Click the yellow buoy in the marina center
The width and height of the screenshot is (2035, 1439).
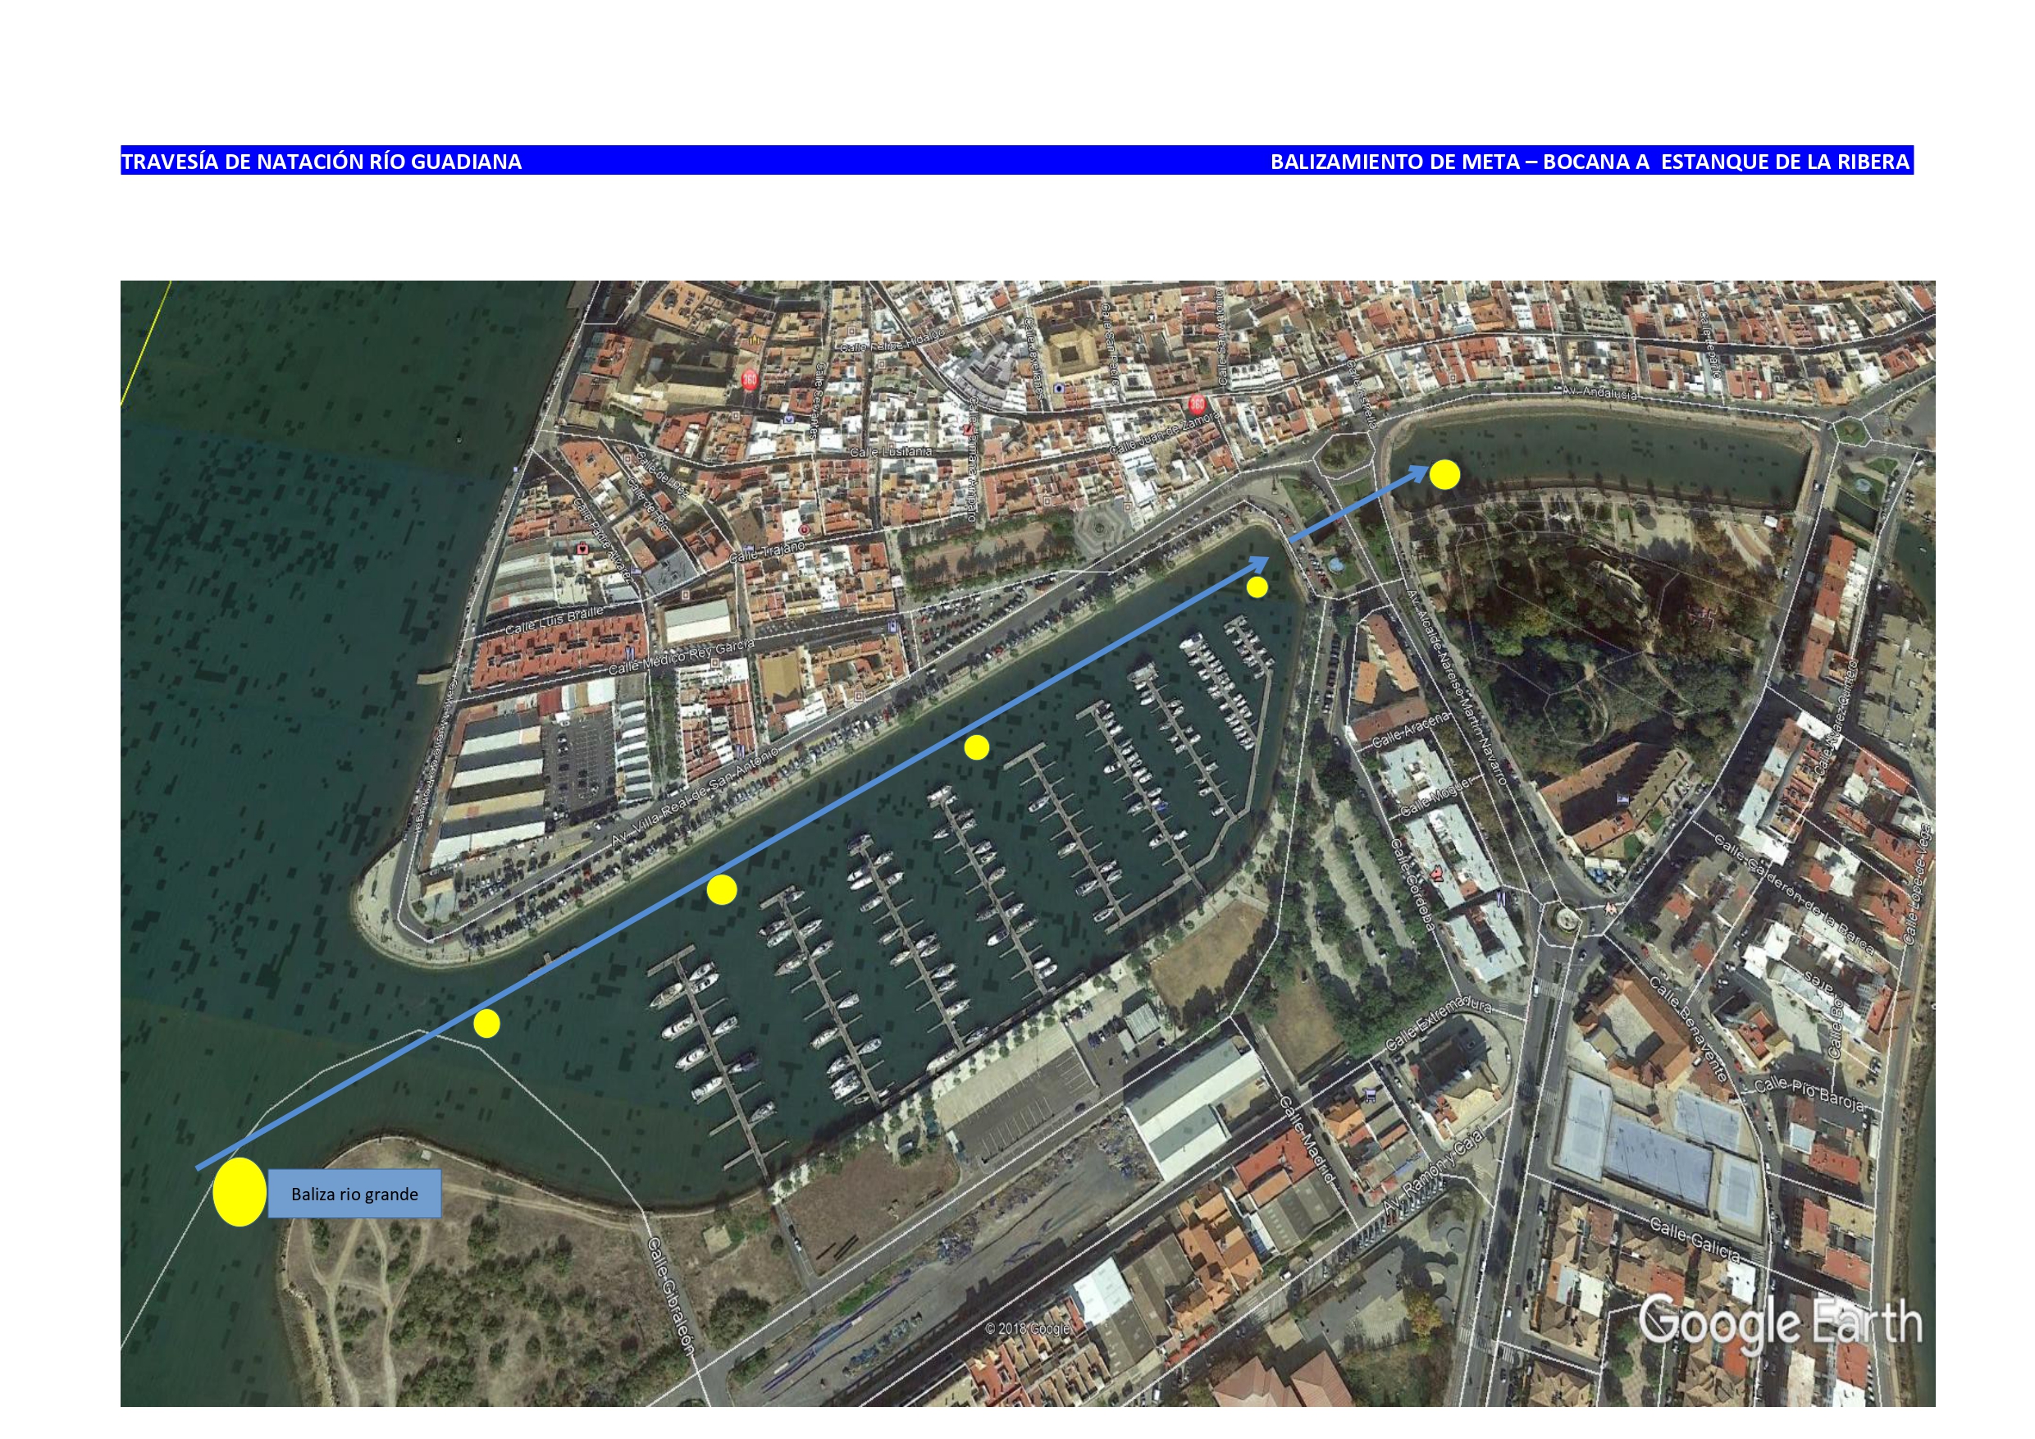point(978,749)
